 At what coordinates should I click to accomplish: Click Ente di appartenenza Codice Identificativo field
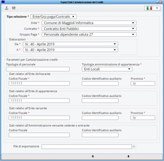pyautogui.click(x=100, y=101)
